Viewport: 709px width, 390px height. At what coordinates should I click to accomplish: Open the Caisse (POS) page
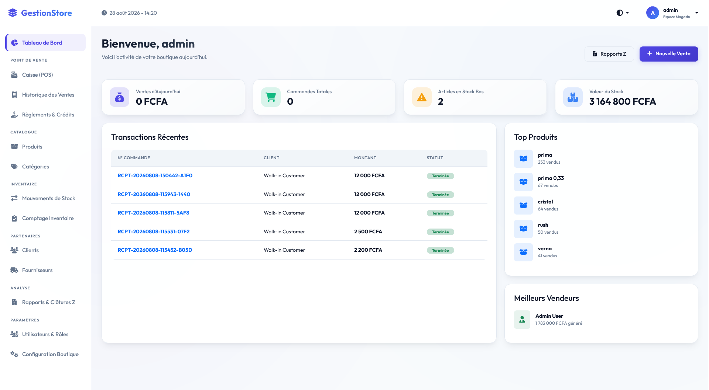(x=45, y=75)
